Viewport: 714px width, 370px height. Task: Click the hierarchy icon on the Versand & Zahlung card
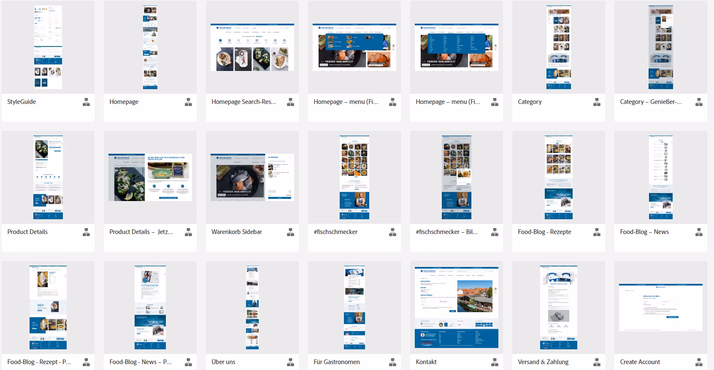[597, 362]
